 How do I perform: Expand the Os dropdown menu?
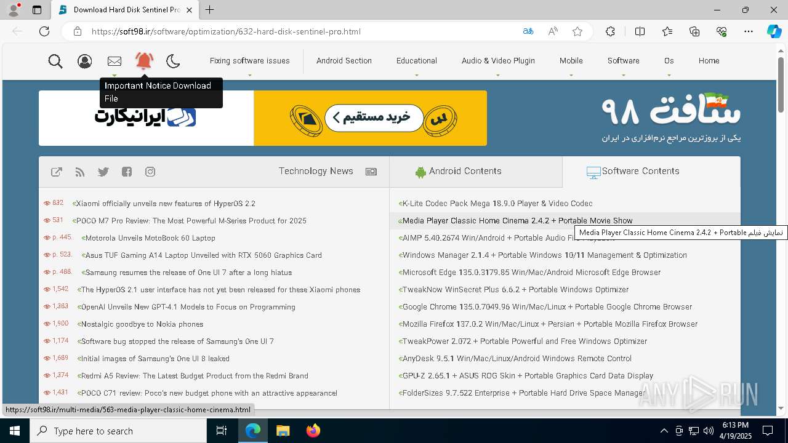click(669, 61)
